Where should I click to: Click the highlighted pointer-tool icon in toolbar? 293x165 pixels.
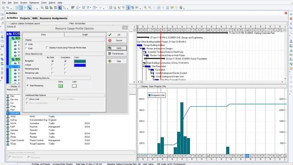(x=29, y=8)
